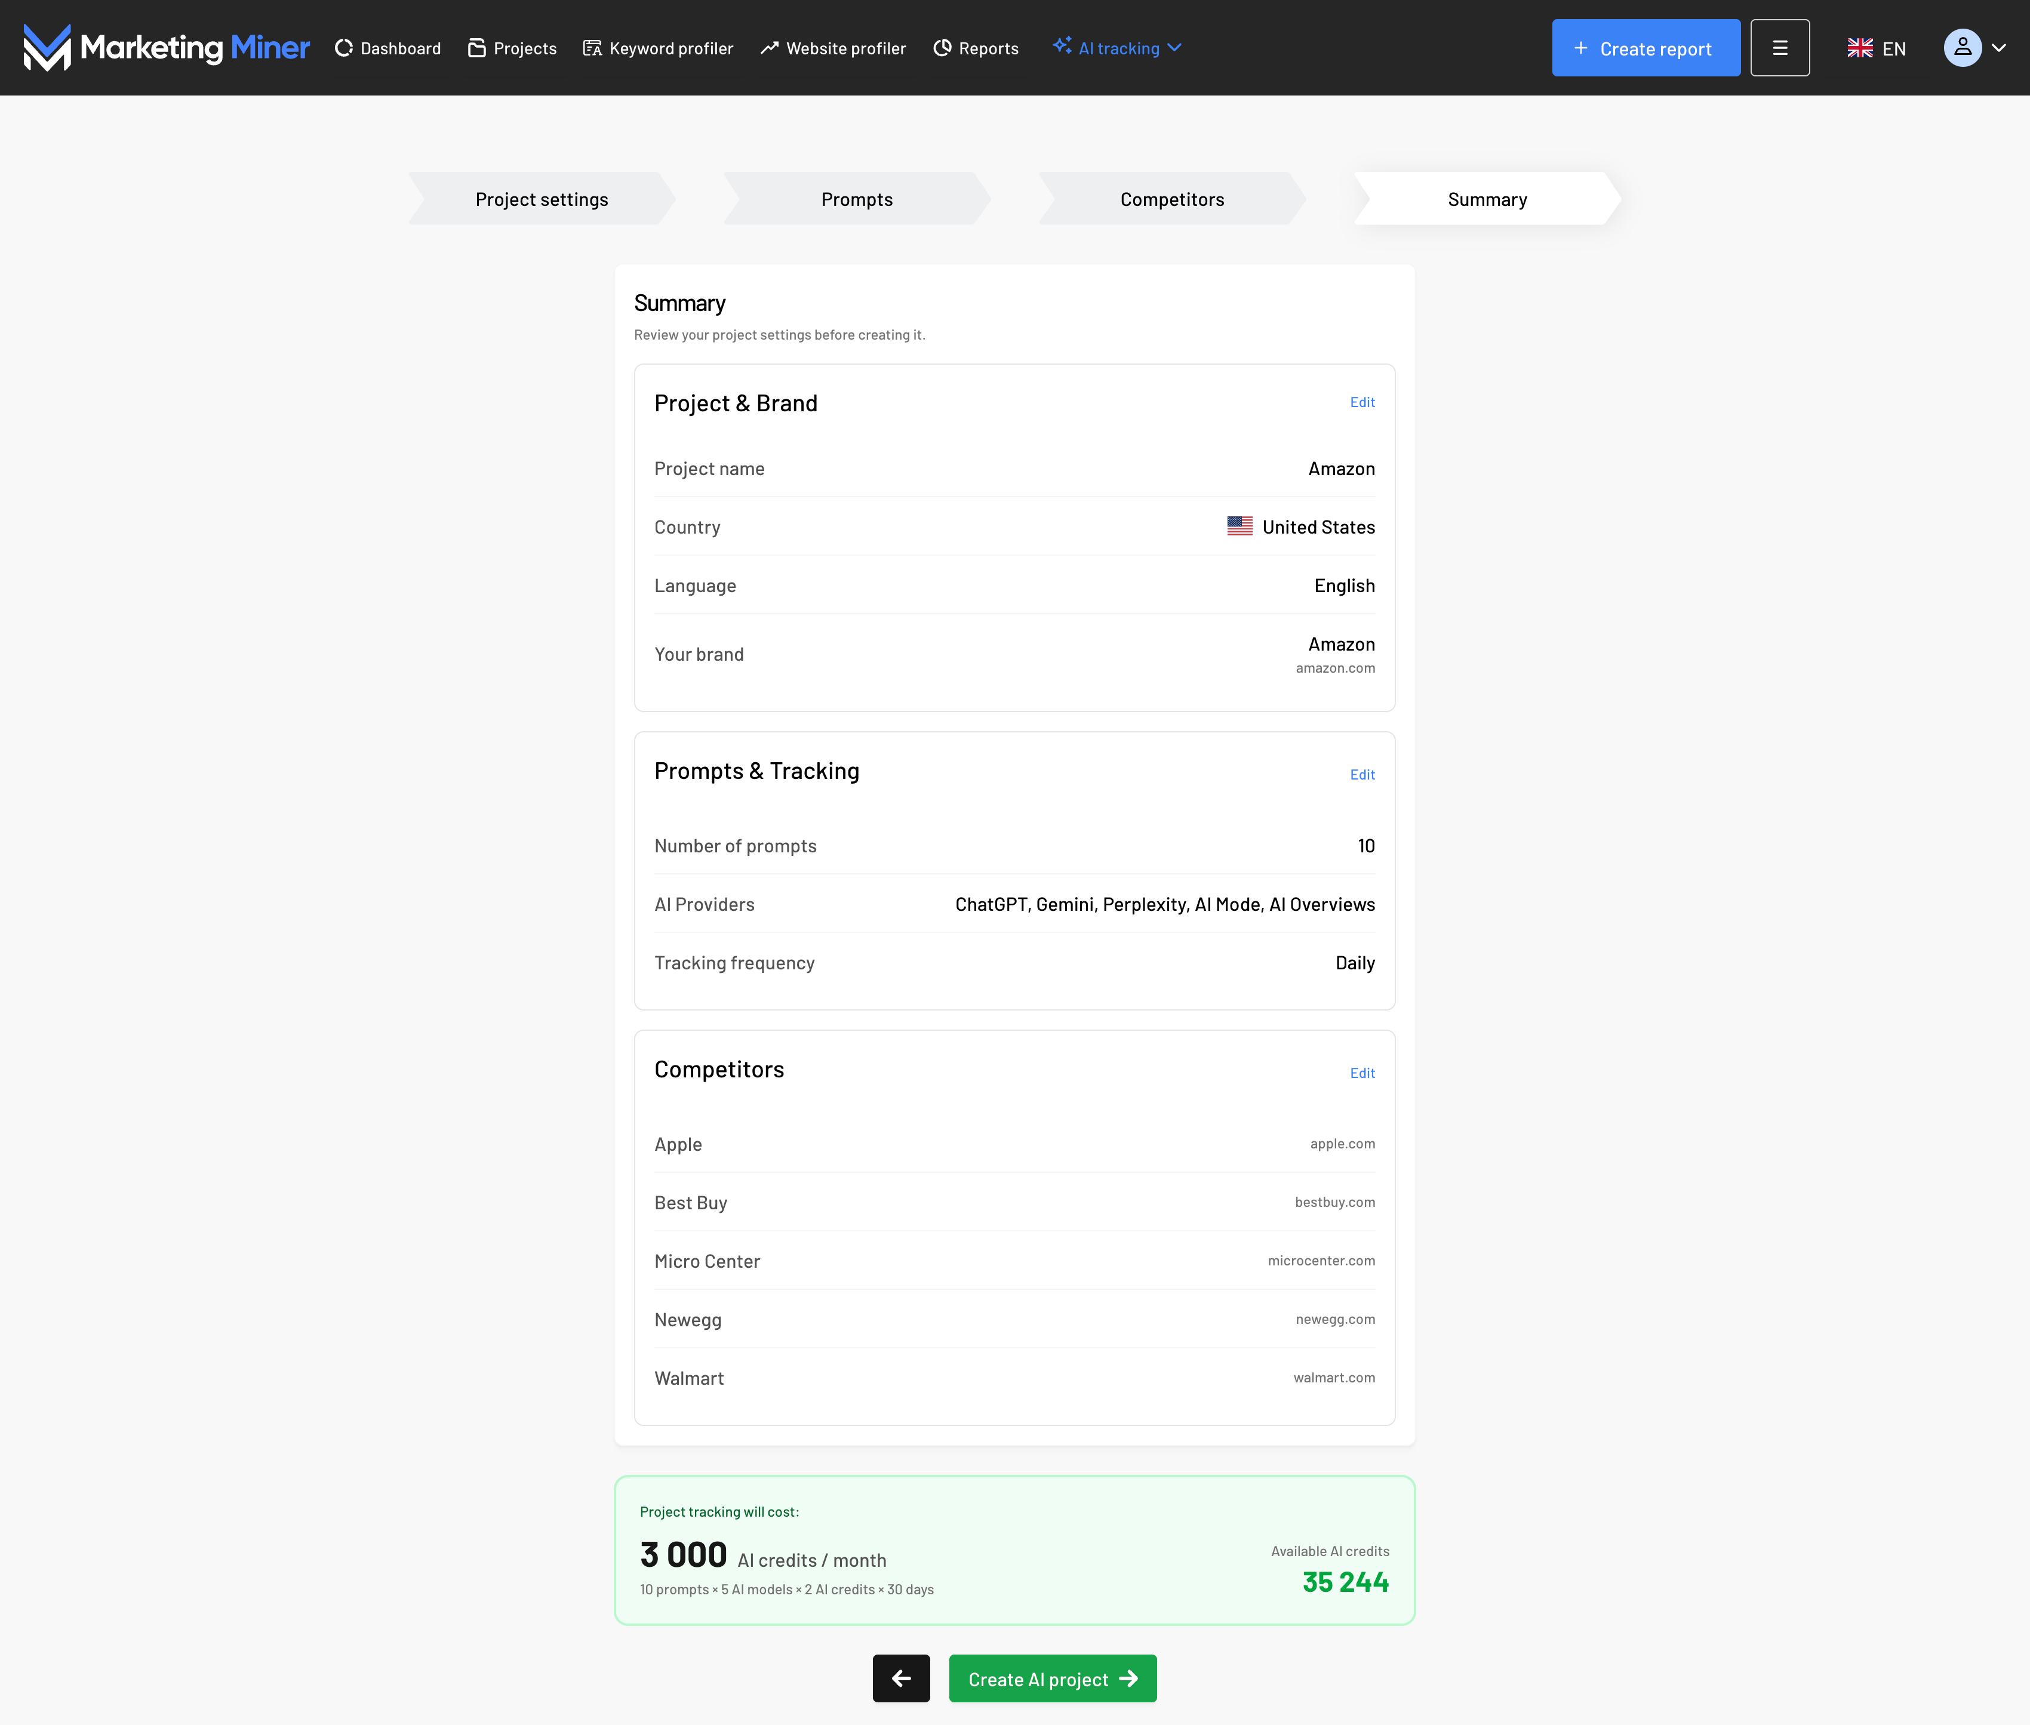Open the Reports page
Image resolution: width=2030 pixels, height=1725 pixels.
[x=976, y=48]
